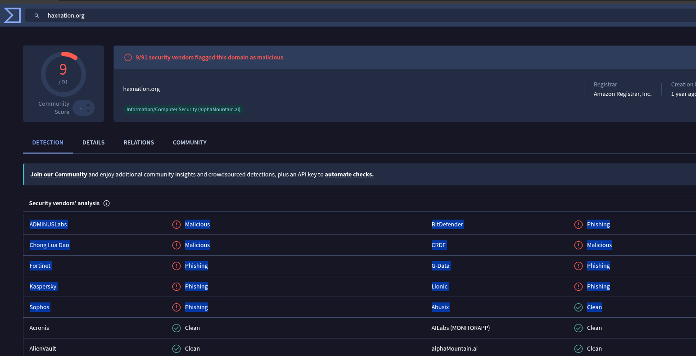Click the AlienVault clean checkmark icon
This screenshot has width=696, height=356.
[176, 348]
